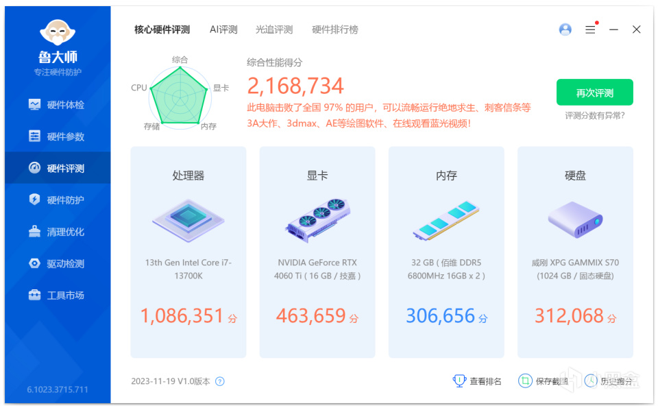The width and height of the screenshot is (658, 408).
Task: Open 工具市场 in the sidebar
Action: pyautogui.click(x=58, y=295)
